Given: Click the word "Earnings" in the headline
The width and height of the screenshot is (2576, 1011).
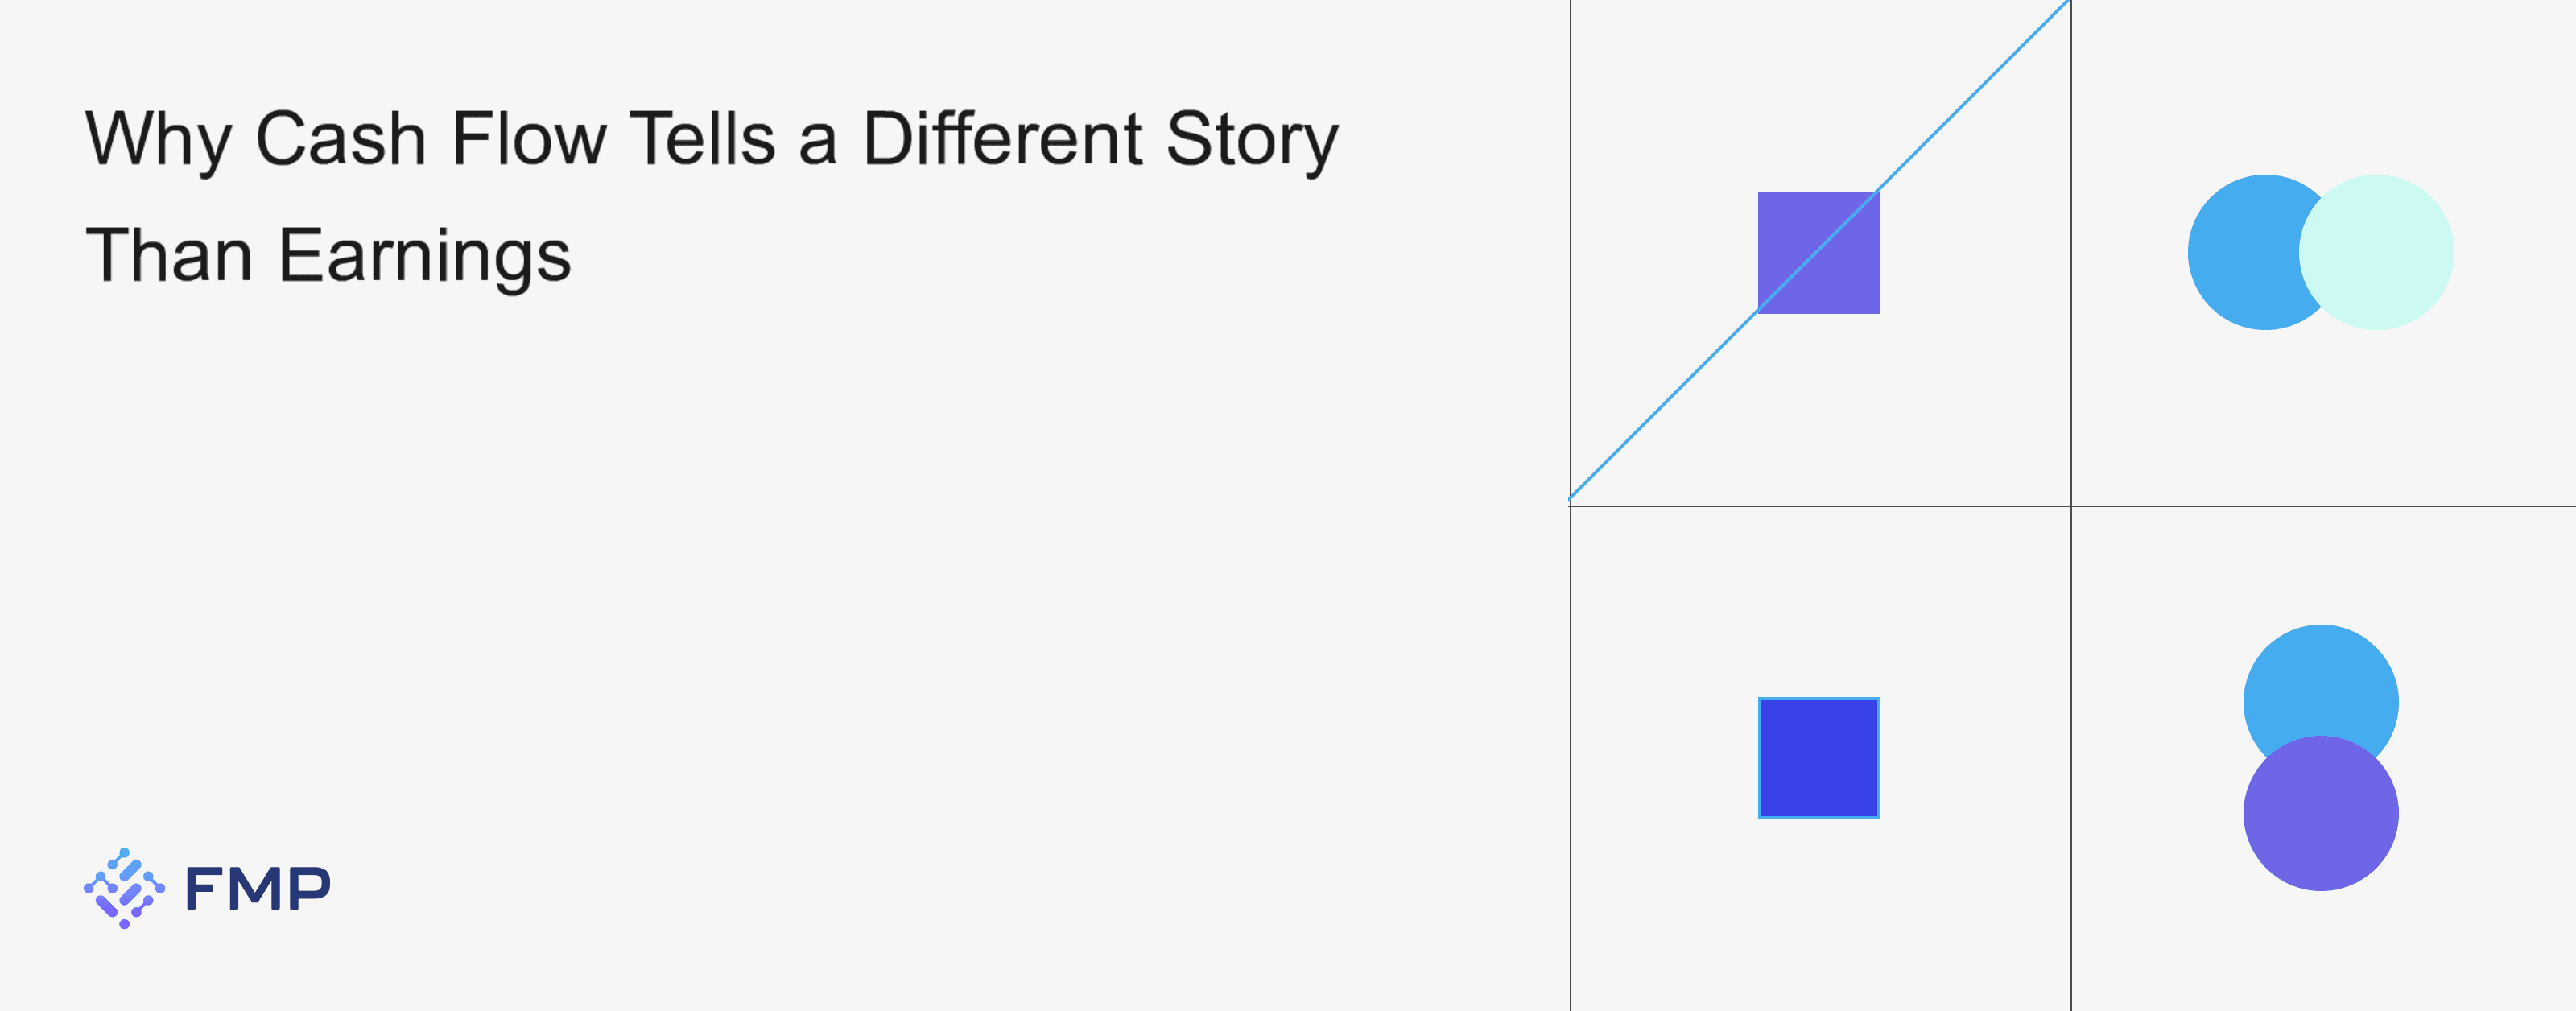Looking at the screenshot, I should [424, 256].
